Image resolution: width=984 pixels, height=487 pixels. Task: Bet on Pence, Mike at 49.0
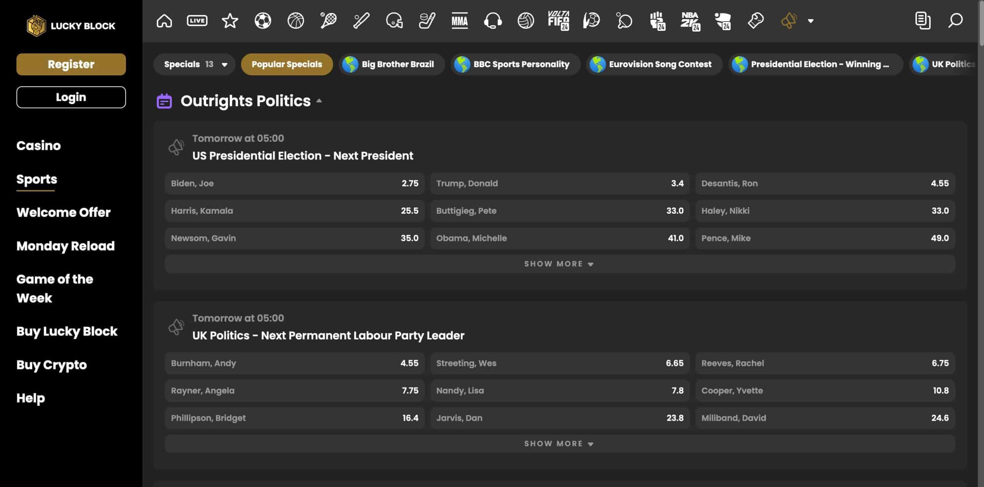825,238
